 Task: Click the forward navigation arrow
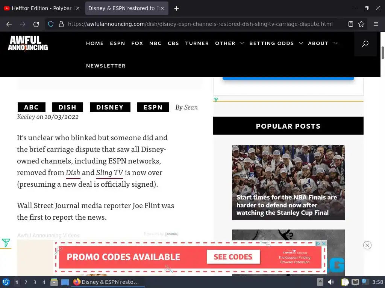23,24
